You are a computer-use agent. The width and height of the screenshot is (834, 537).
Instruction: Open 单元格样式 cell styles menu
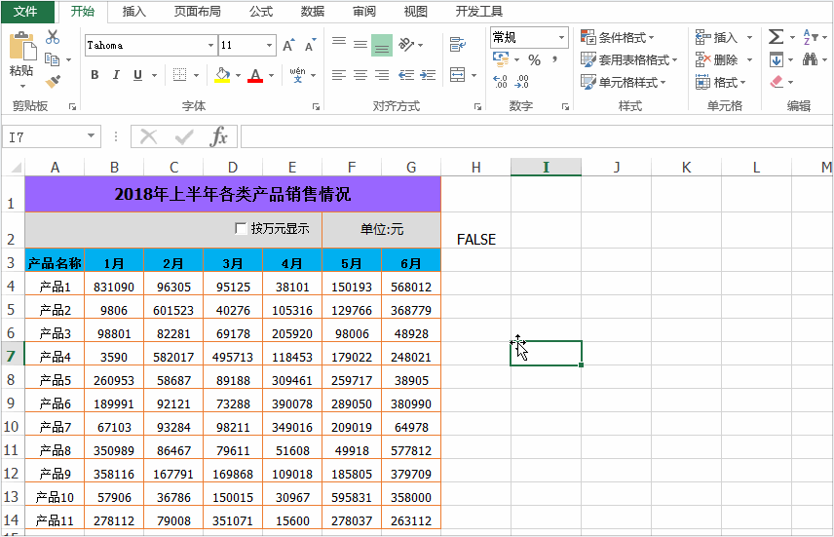click(624, 82)
